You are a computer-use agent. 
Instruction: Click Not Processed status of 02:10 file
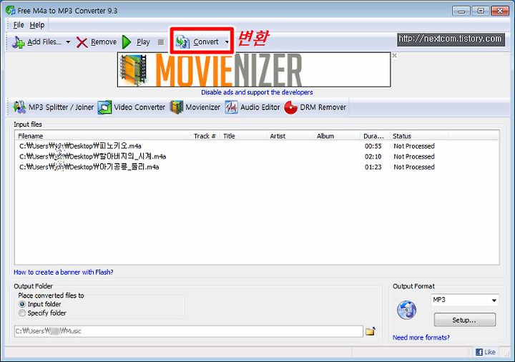click(414, 157)
